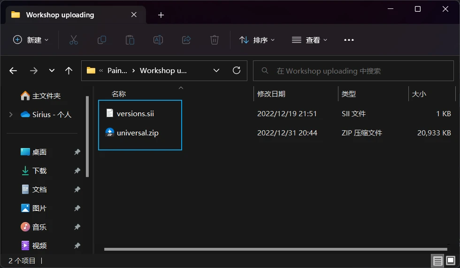Click the versions.sii document icon
Viewport: 460px width, 268px height.
coord(109,113)
